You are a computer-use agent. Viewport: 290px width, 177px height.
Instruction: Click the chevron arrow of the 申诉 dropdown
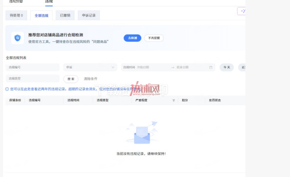click(113, 67)
